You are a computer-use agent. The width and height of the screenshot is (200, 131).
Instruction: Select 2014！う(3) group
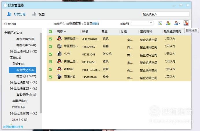[20, 119]
